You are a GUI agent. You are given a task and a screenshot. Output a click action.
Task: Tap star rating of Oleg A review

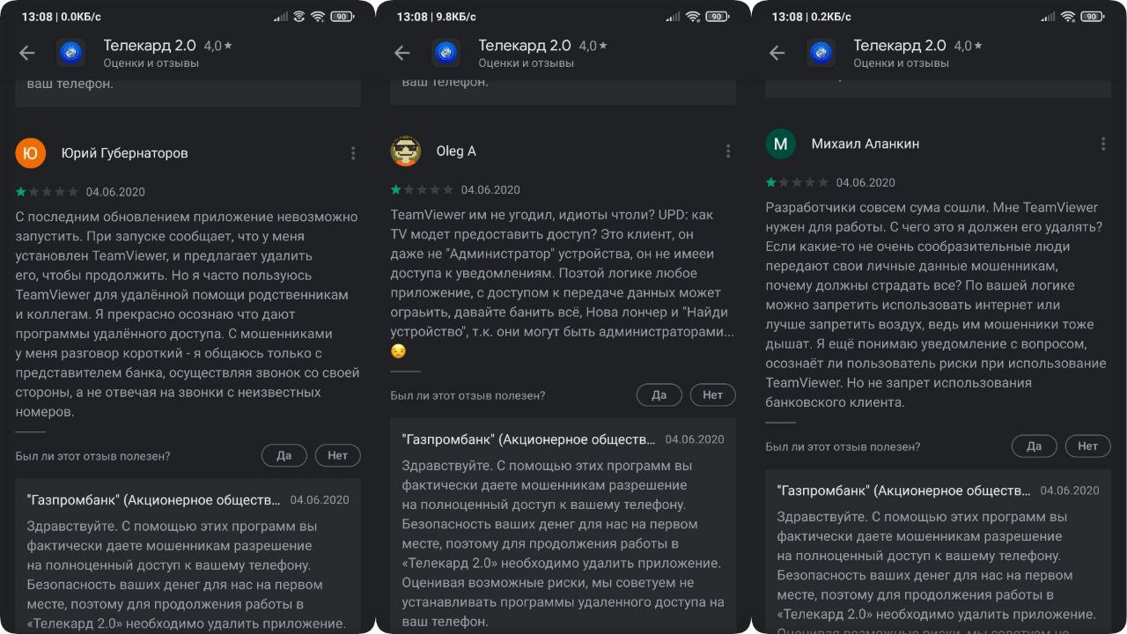click(x=422, y=190)
